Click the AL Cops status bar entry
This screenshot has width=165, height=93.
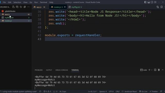(x=63, y=91)
